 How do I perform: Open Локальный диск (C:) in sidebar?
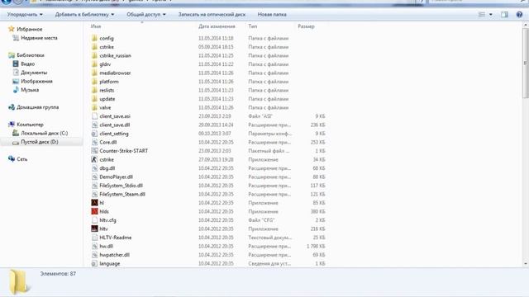tap(44, 134)
